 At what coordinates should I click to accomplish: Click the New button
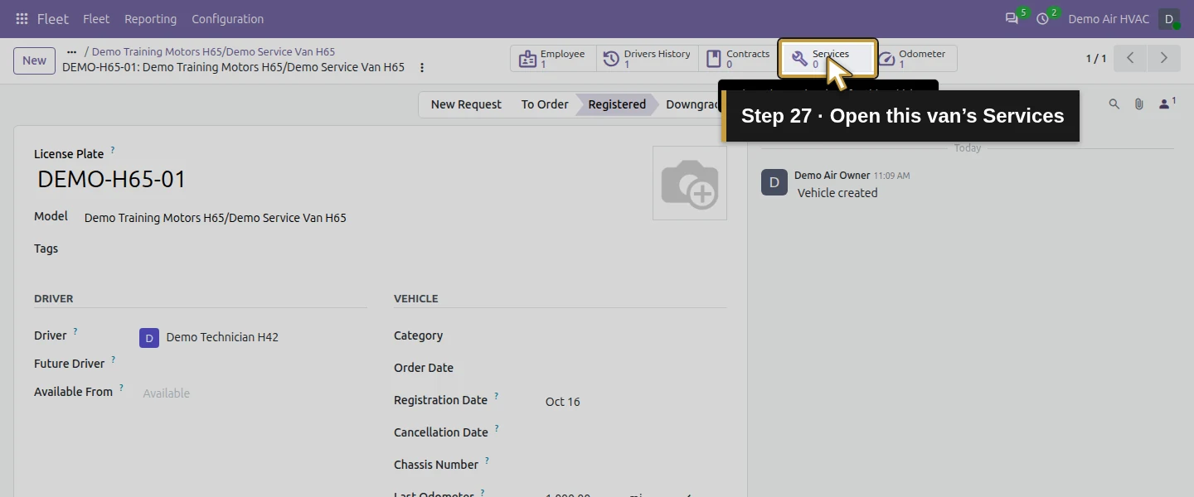pyautogui.click(x=35, y=60)
